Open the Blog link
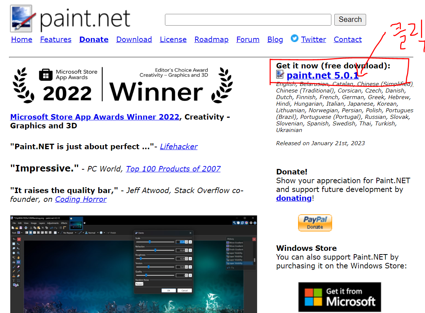This screenshot has height=313, width=425. point(275,39)
